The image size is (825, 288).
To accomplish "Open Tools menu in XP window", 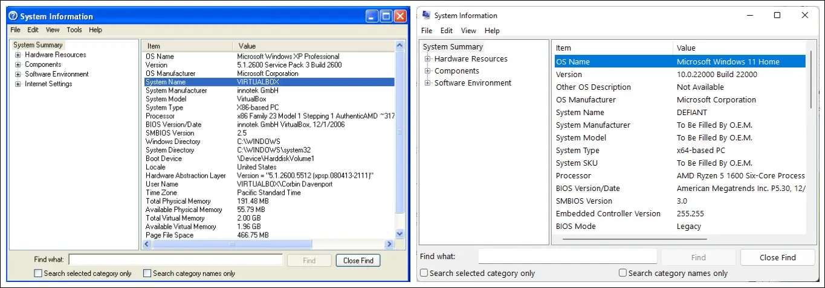I will pos(74,30).
